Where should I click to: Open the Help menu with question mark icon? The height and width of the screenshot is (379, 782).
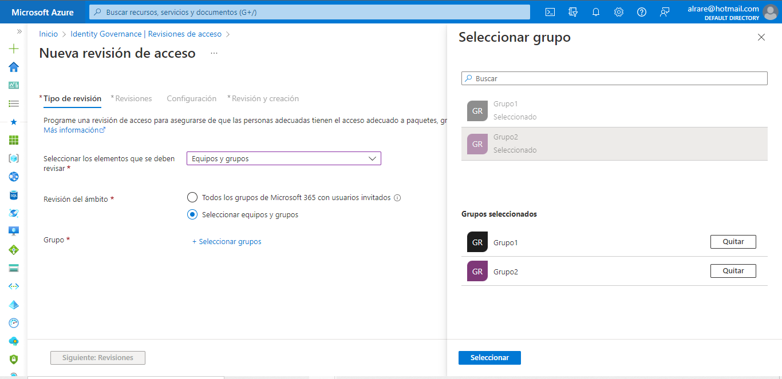tap(641, 11)
